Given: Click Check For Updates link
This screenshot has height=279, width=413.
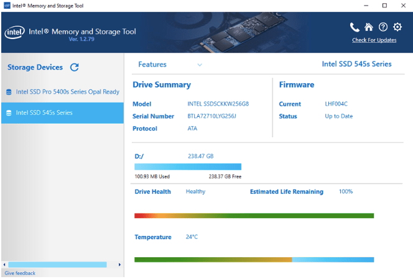Looking at the screenshot, I should click(374, 40).
